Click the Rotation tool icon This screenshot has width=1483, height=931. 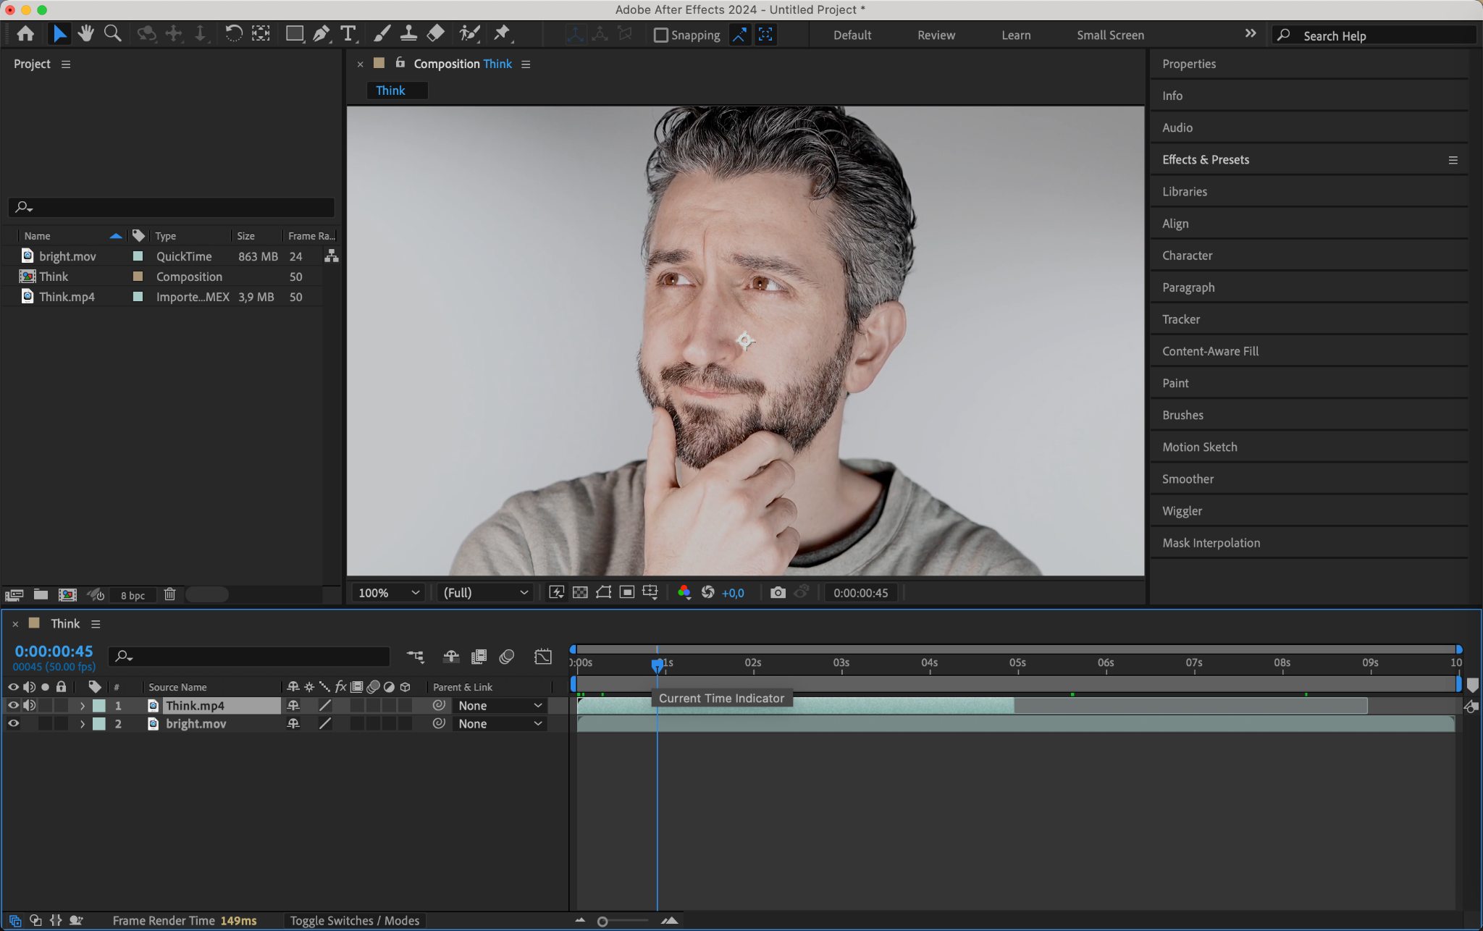(233, 34)
